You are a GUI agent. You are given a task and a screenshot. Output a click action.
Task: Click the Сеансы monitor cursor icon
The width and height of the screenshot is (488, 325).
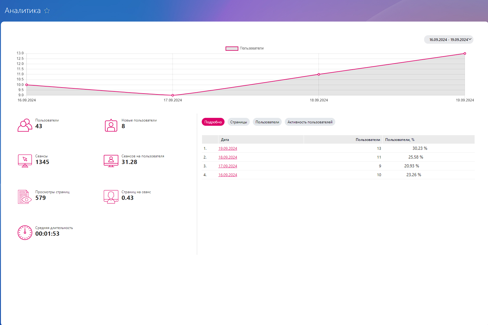25,161
